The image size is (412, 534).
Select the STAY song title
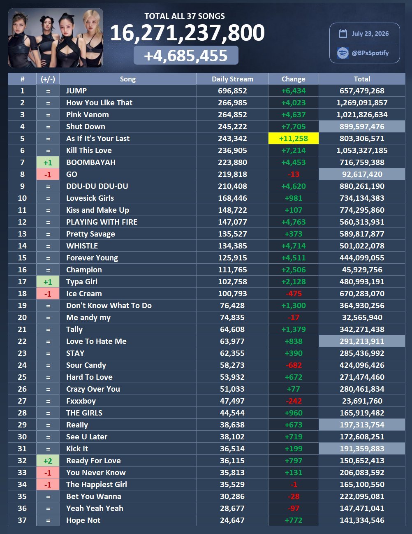(x=75, y=353)
